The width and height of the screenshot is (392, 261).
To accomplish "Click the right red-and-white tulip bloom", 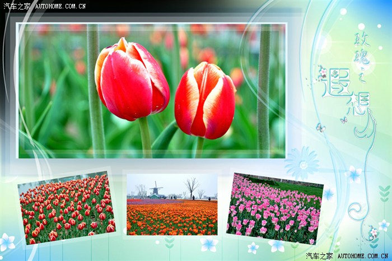I will point(205,101).
